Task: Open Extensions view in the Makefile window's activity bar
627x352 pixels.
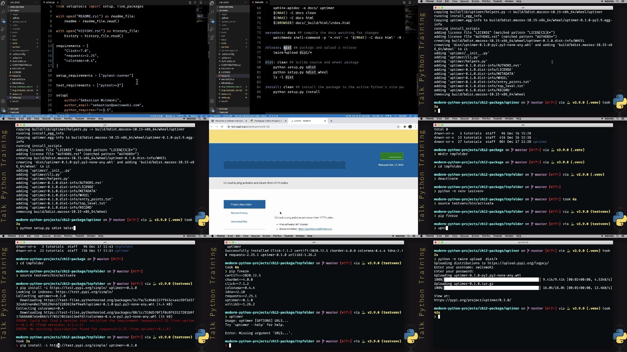Action: [x=212, y=38]
